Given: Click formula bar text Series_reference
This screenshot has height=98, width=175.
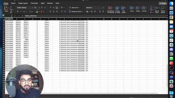Looking at the screenshot, I should (x=31, y=16).
